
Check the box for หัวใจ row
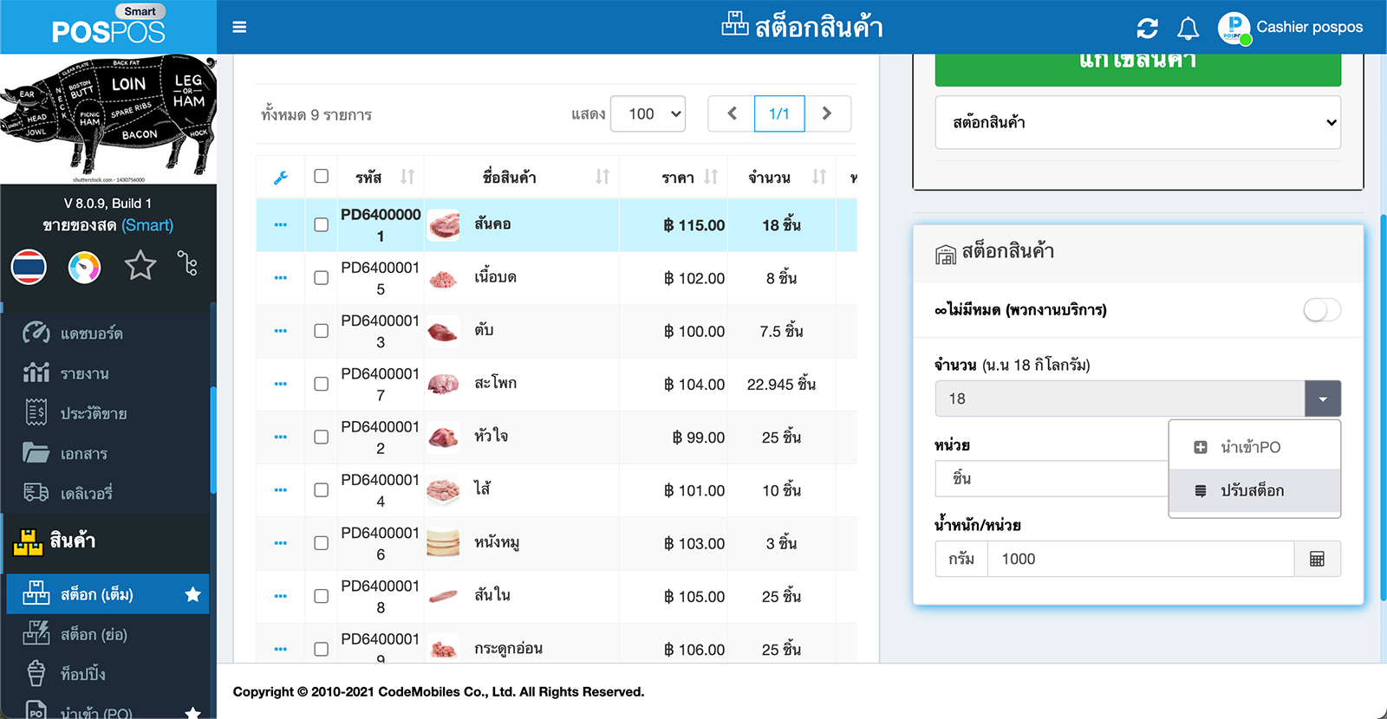321,437
